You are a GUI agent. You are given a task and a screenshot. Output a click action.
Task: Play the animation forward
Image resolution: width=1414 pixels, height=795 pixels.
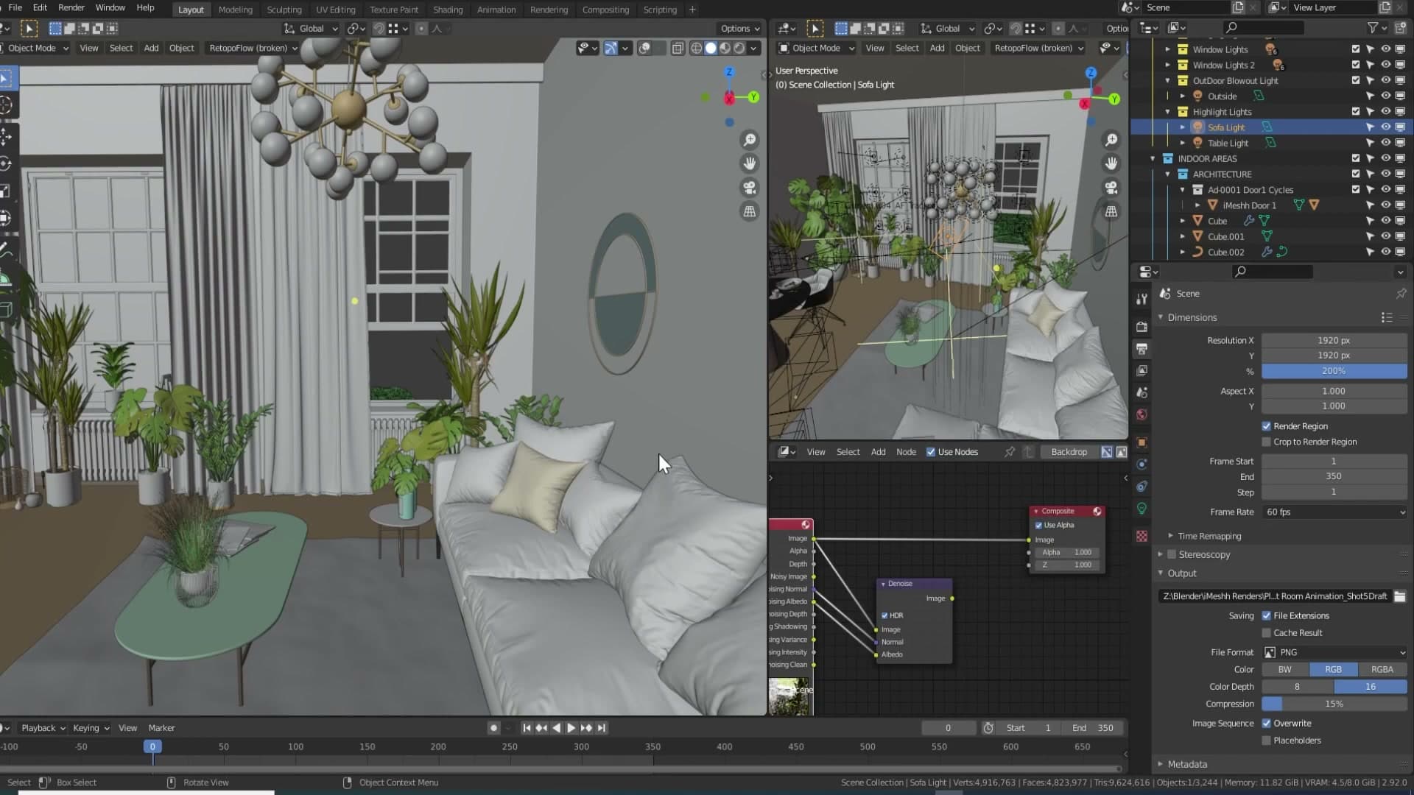click(571, 728)
